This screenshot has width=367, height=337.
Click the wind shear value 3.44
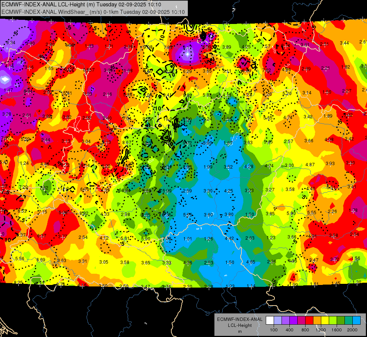[344, 43]
